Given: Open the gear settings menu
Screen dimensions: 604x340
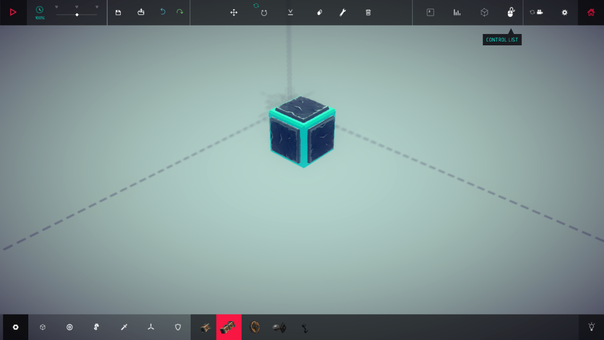Looking at the screenshot, I should [x=564, y=12].
